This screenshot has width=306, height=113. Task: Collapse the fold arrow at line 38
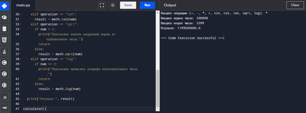pyautogui.click(x=21, y=59)
